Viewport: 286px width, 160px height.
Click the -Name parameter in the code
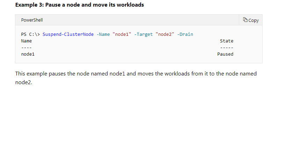103,34
